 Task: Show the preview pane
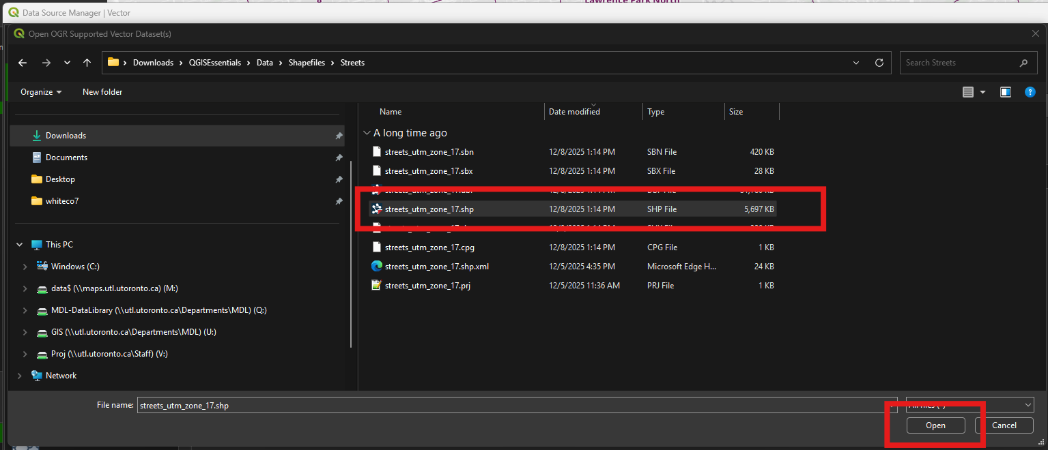tap(1006, 92)
